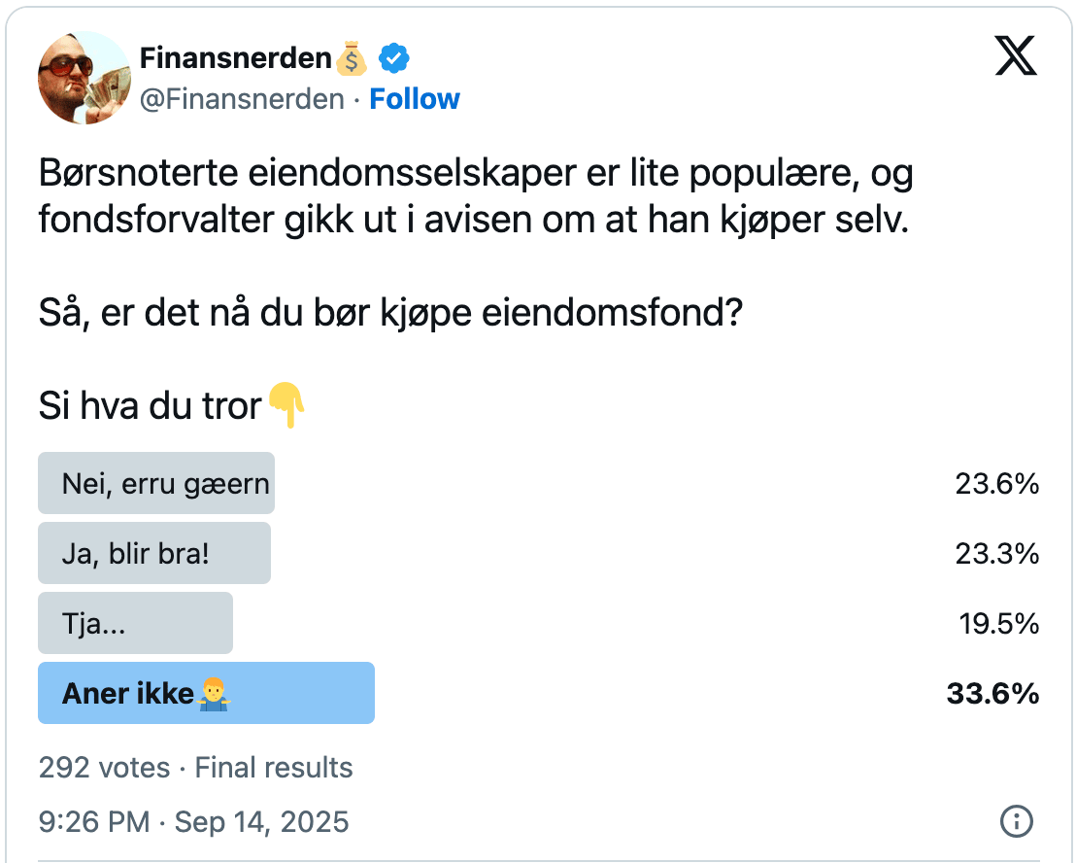Screen dimensions: 1076x863
Task: Click the pointing-down hand emoji
Action: click(286, 405)
